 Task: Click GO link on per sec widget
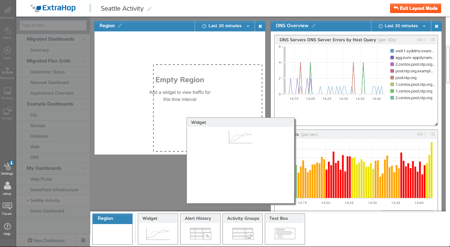pos(421,134)
